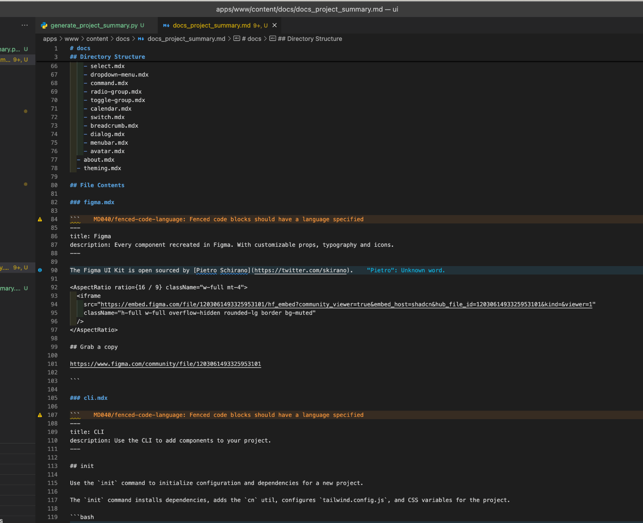The image size is (643, 523).
Task: Close the docs_project_summary.md editor tab
Action: [275, 25]
